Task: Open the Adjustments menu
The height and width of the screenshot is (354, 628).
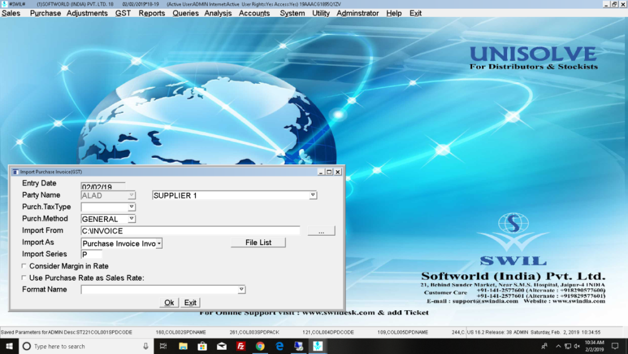Action: coord(87,13)
